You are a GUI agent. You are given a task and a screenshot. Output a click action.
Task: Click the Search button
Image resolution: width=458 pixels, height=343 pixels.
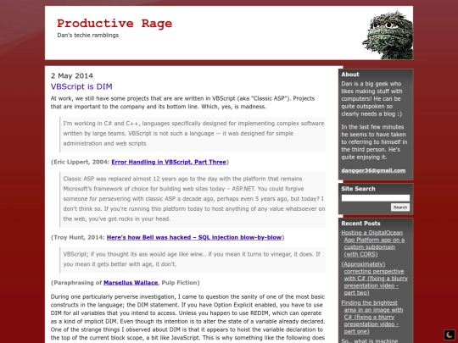400,207
